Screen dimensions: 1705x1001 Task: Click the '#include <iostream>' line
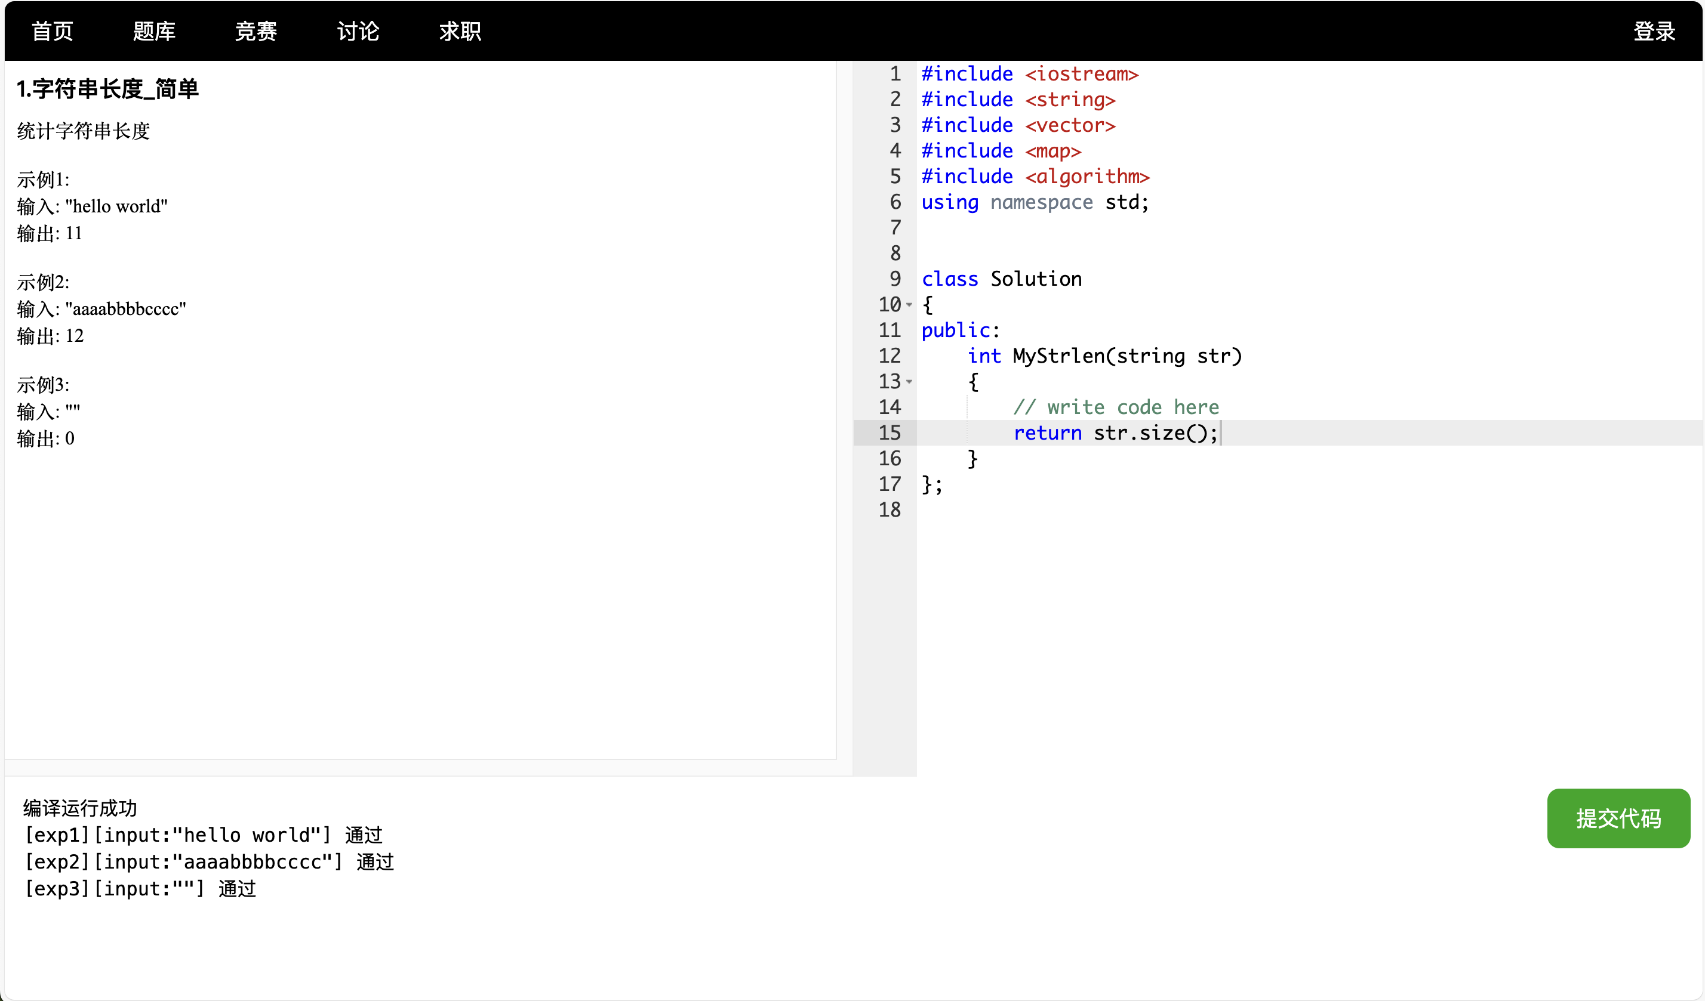coord(1029,73)
